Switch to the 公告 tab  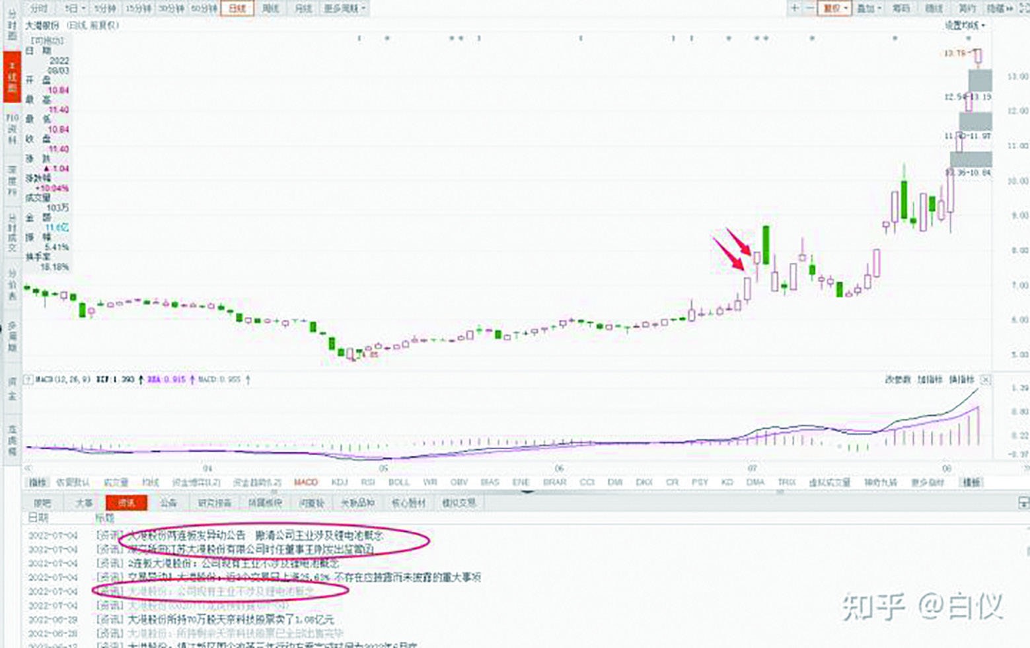click(168, 503)
